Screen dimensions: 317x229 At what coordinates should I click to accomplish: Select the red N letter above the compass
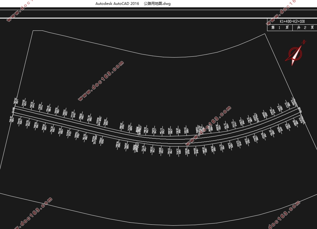click(304, 42)
